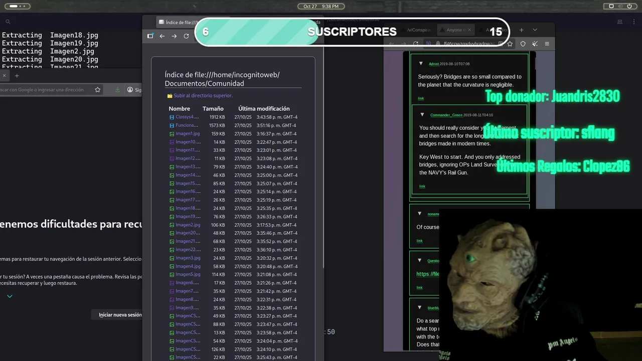Open the Imagen10… file entry
642x361 pixels.
(x=188, y=142)
